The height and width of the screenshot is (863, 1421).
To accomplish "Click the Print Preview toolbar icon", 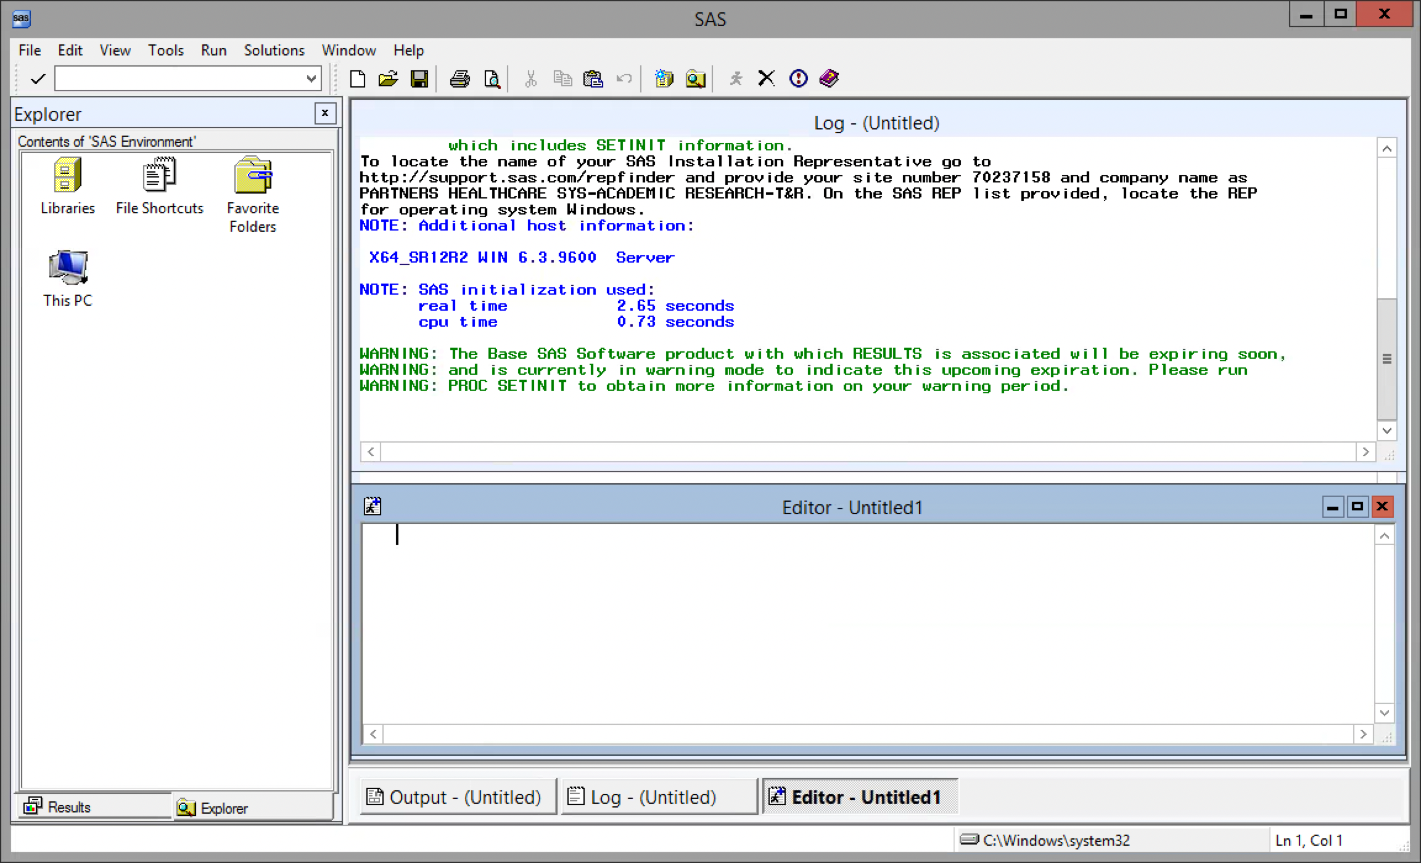I will click(x=492, y=79).
